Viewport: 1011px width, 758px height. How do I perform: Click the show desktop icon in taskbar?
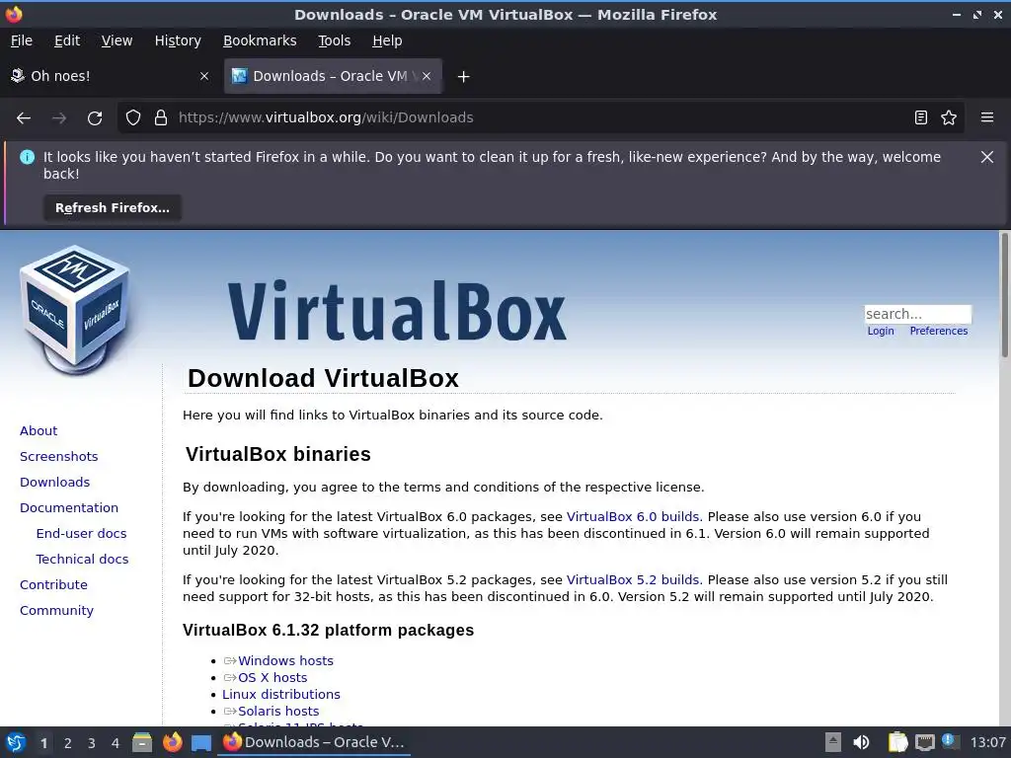(201, 742)
